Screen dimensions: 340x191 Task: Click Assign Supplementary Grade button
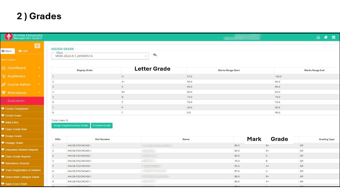point(70,126)
